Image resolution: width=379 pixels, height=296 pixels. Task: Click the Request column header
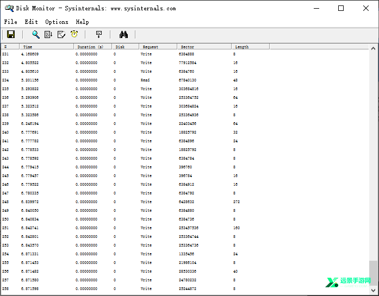point(158,47)
